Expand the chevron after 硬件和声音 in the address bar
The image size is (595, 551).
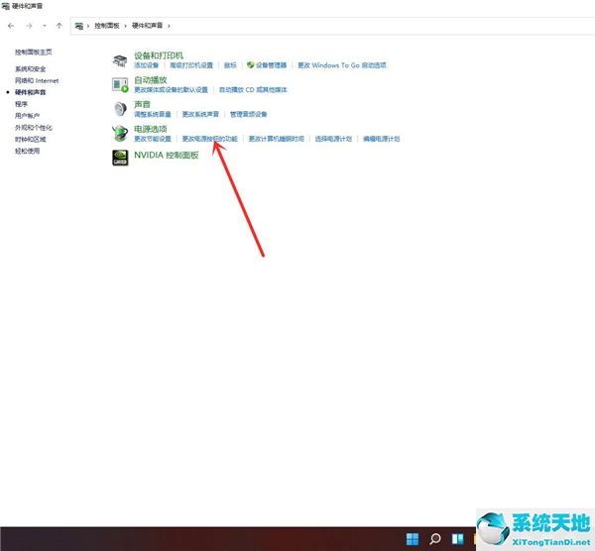click(x=169, y=26)
